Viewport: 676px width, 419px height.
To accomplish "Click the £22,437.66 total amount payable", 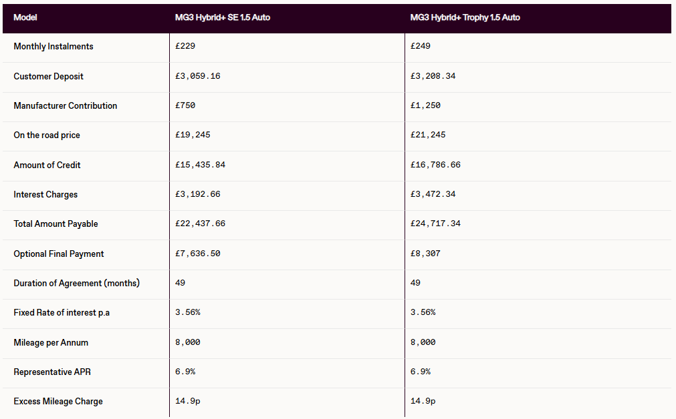I will tap(200, 224).
